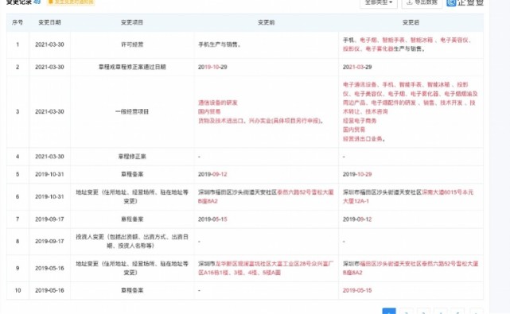
Task: Click the 变更前 column header
Action: point(267,22)
